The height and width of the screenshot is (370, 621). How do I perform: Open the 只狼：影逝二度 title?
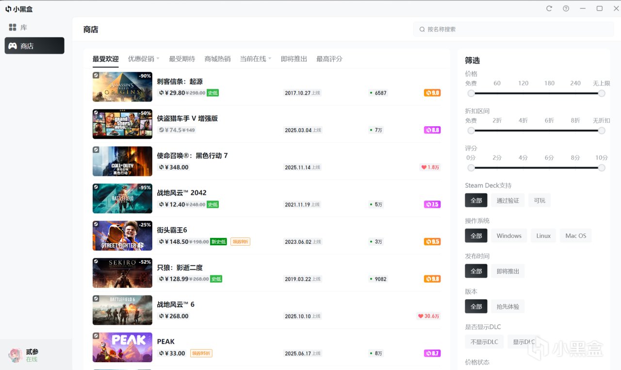click(x=180, y=268)
